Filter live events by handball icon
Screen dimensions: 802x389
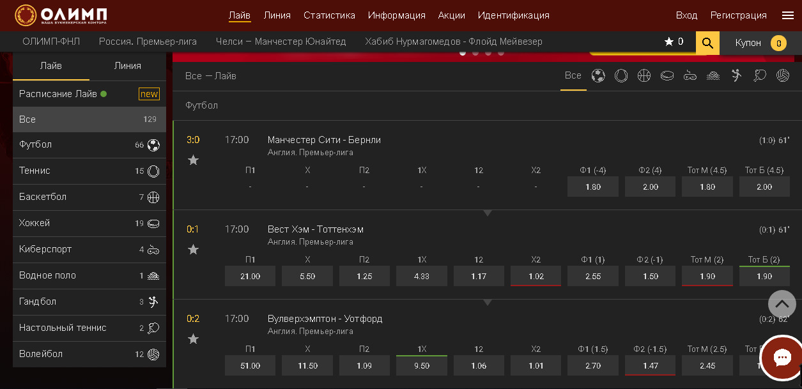click(x=737, y=76)
